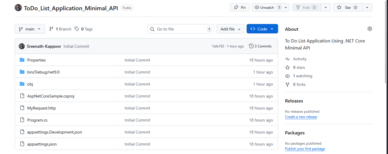Open the Unwatch notifications dropdown

coord(271,7)
